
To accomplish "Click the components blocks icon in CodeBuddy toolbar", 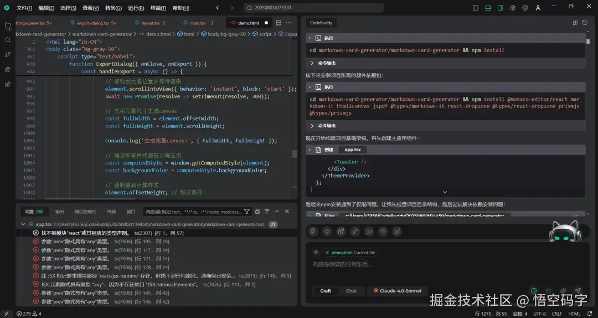I will 341,232.
